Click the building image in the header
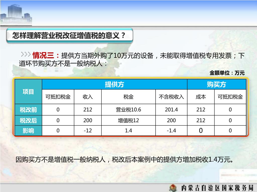 click(x=16, y=14)
